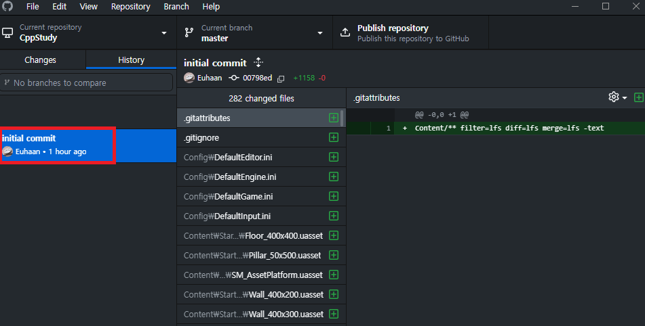Select Config\DefaultEditor.ini file
This screenshot has height=326, width=645.
tap(261, 157)
